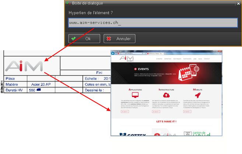The width and height of the screenshot is (242, 154).
Task: Click the AiM logo on the website
Action: coord(127,58)
